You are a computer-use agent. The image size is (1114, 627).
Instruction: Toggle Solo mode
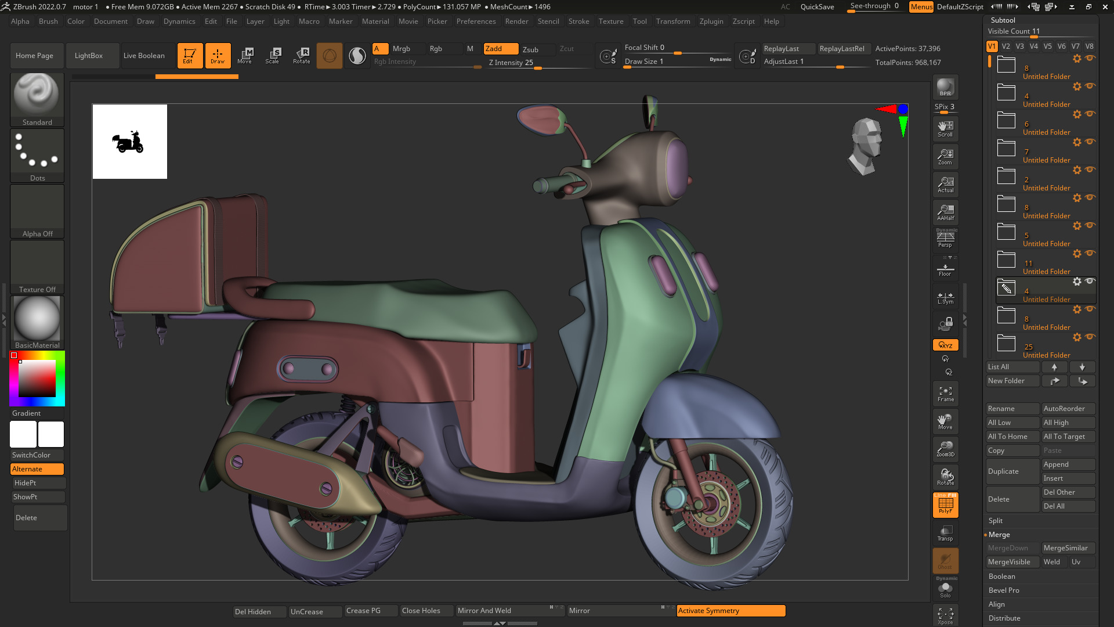(945, 589)
